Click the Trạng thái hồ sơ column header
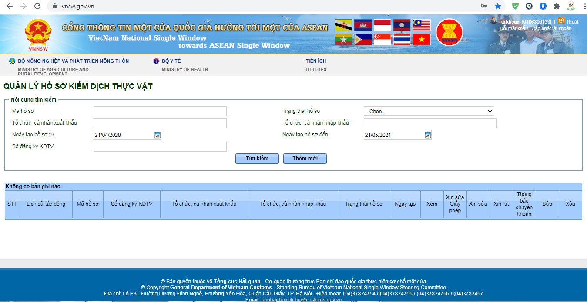This screenshot has width=587, height=302. [x=364, y=204]
